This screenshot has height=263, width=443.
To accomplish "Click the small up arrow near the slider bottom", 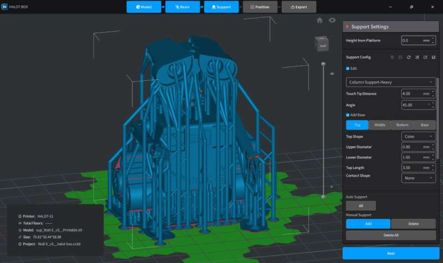I will [x=331, y=187].
